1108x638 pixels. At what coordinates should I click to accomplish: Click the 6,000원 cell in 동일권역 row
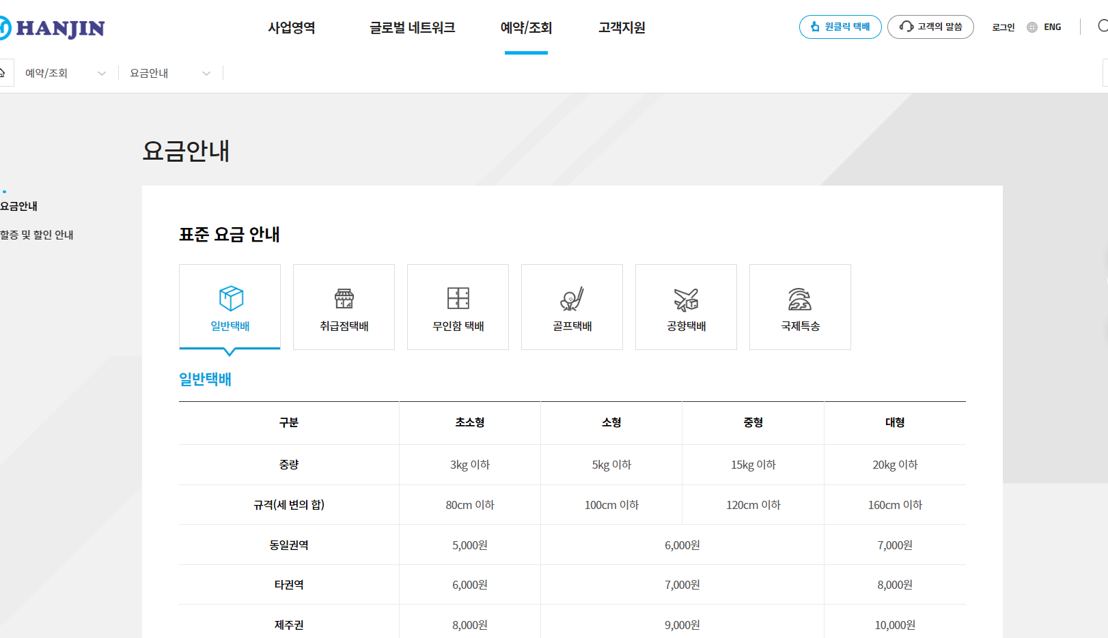(682, 545)
